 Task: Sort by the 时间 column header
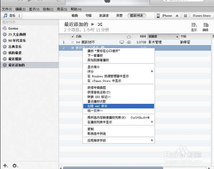[140, 36]
